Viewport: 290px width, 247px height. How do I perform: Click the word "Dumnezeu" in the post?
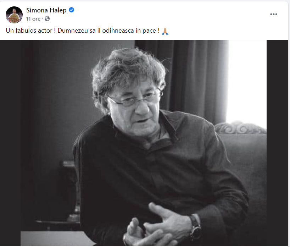(73, 31)
